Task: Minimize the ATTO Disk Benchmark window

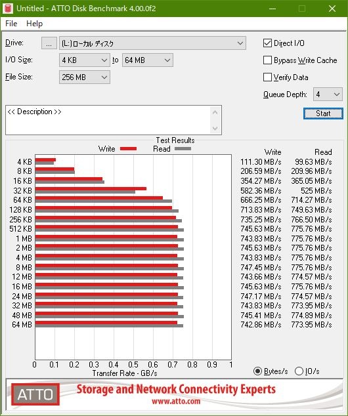Action: click(x=272, y=9)
